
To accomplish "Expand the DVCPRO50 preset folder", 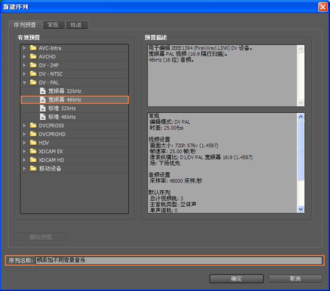I will pos(24,125).
